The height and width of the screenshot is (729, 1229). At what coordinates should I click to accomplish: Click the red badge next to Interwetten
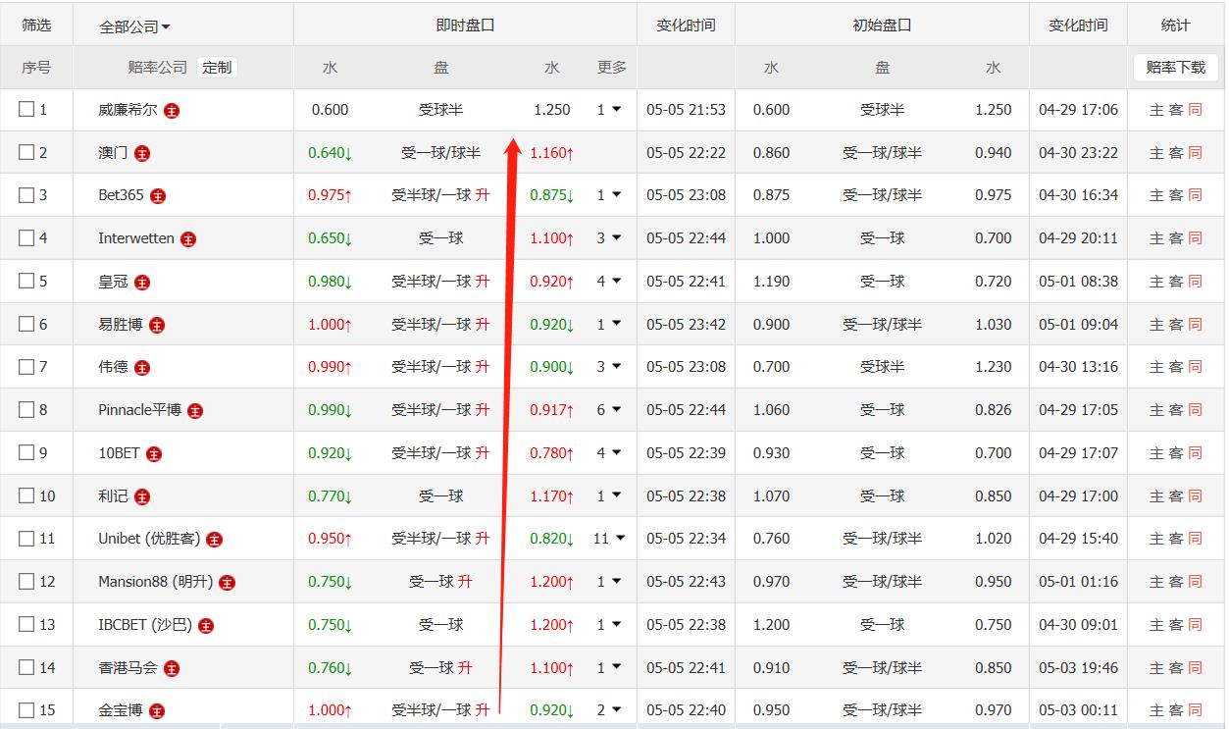188,239
